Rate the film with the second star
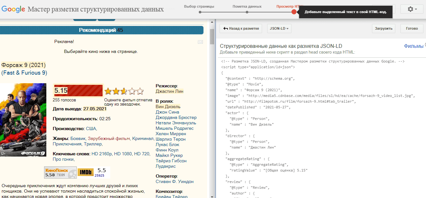Screen dimensions: 426x198 point(116,92)
